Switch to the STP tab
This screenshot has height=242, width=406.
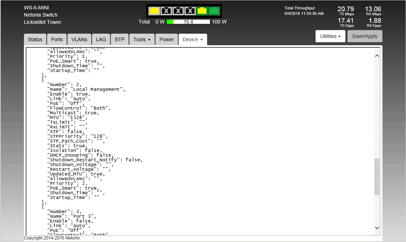(120, 39)
